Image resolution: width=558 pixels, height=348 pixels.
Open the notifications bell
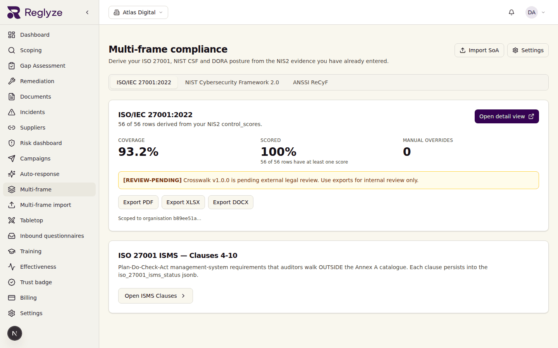click(511, 12)
